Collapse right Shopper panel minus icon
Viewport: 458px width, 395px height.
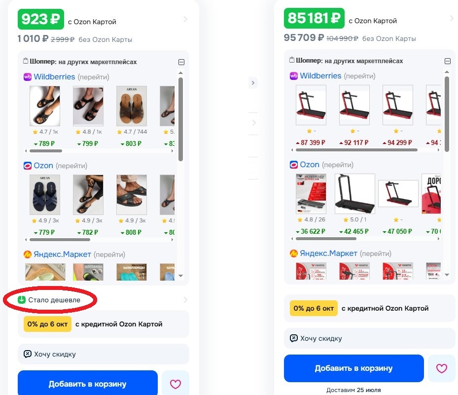click(x=448, y=61)
